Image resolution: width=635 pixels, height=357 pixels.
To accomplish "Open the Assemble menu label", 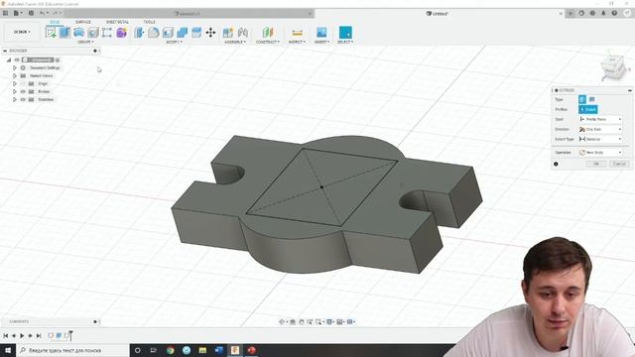I will [235, 42].
